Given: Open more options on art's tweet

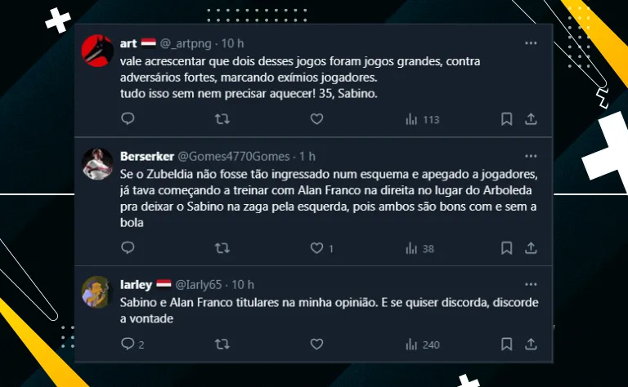Looking at the screenshot, I should 531,43.
